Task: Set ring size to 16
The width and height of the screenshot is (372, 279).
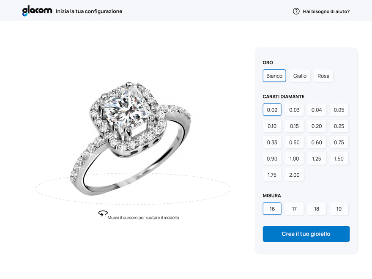Action: coord(272,209)
